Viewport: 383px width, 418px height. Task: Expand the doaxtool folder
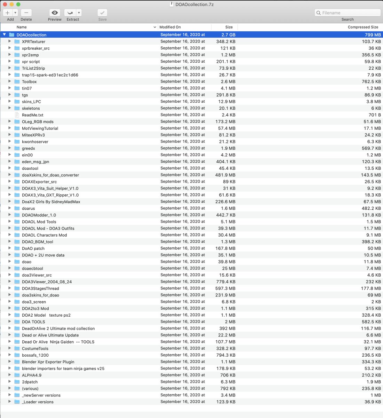pyautogui.click(x=10, y=168)
